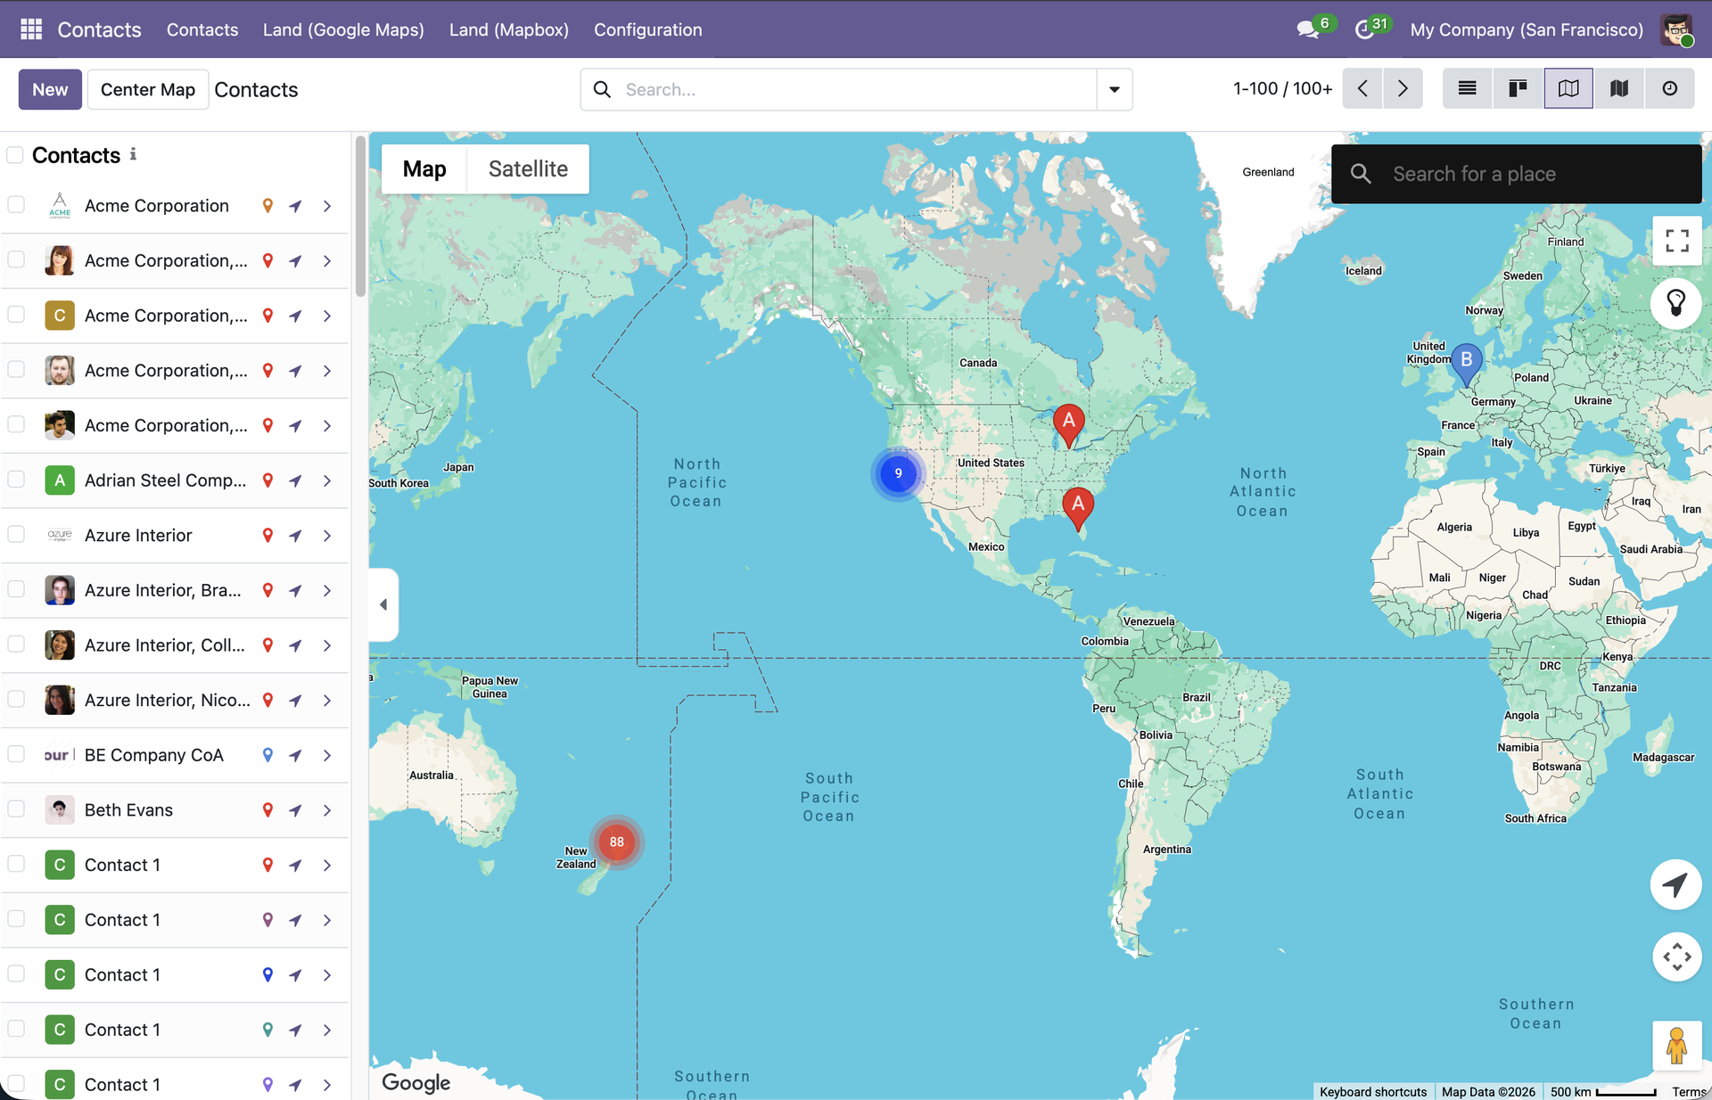Image resolution: width=1712 pixels, height=1100 pixels.
Task: Check the select-all Contacts checkbox
Action: 15,155
